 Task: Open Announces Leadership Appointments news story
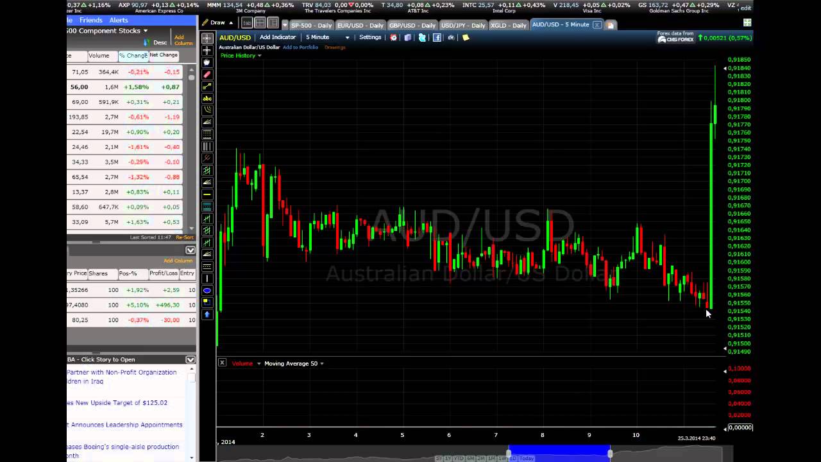[x=125, y=425]
